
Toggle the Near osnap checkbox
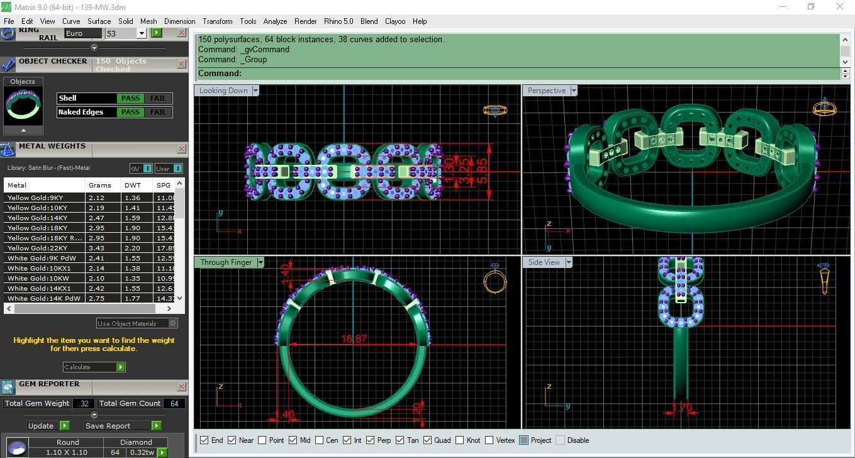[x=232, y=440]
